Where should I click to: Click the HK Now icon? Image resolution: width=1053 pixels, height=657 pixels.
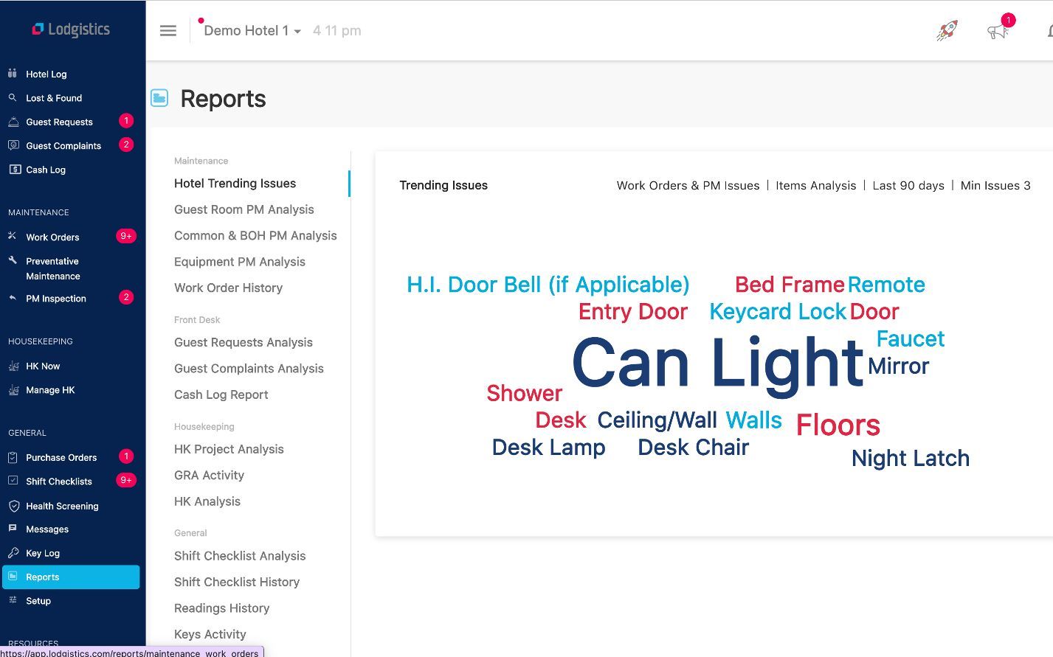tap(13, 366)
